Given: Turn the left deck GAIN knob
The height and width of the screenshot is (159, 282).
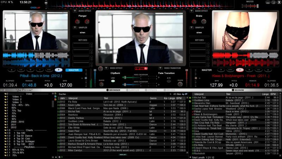Looking at the screenshot, I should (x=101, y=84).
